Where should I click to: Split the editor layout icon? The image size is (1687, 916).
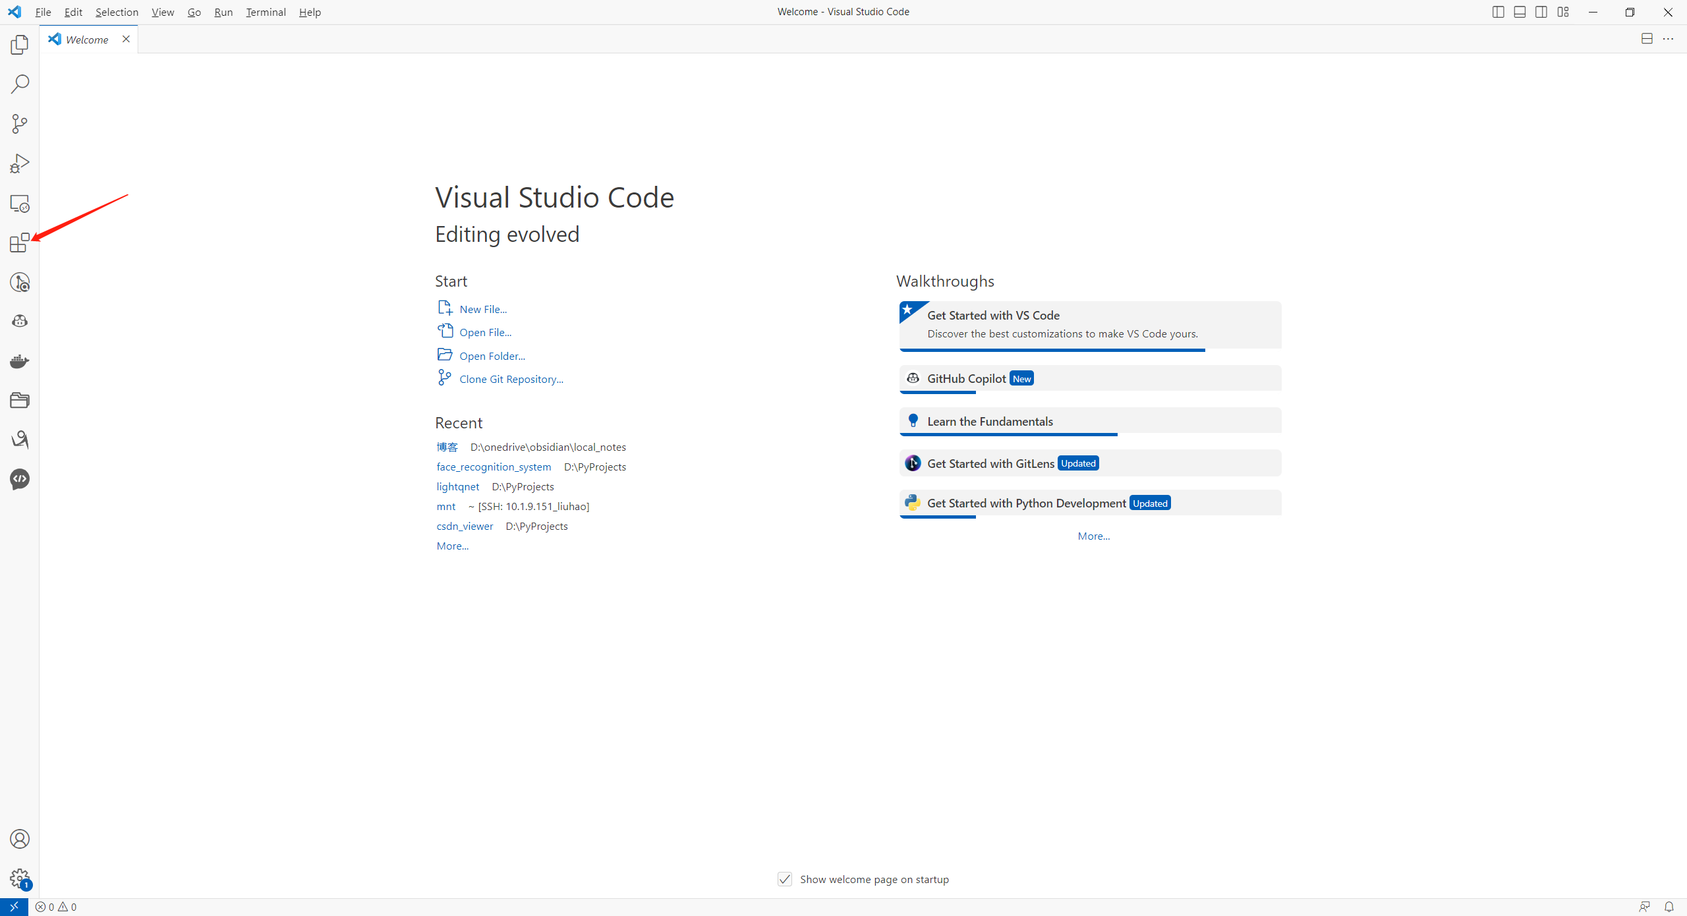1647,39
